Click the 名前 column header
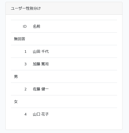129x133 pixels. point(36,26)
